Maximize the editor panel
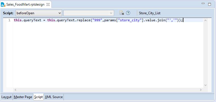The width and height of the screenshot is (216, 102). pos(209,4)
